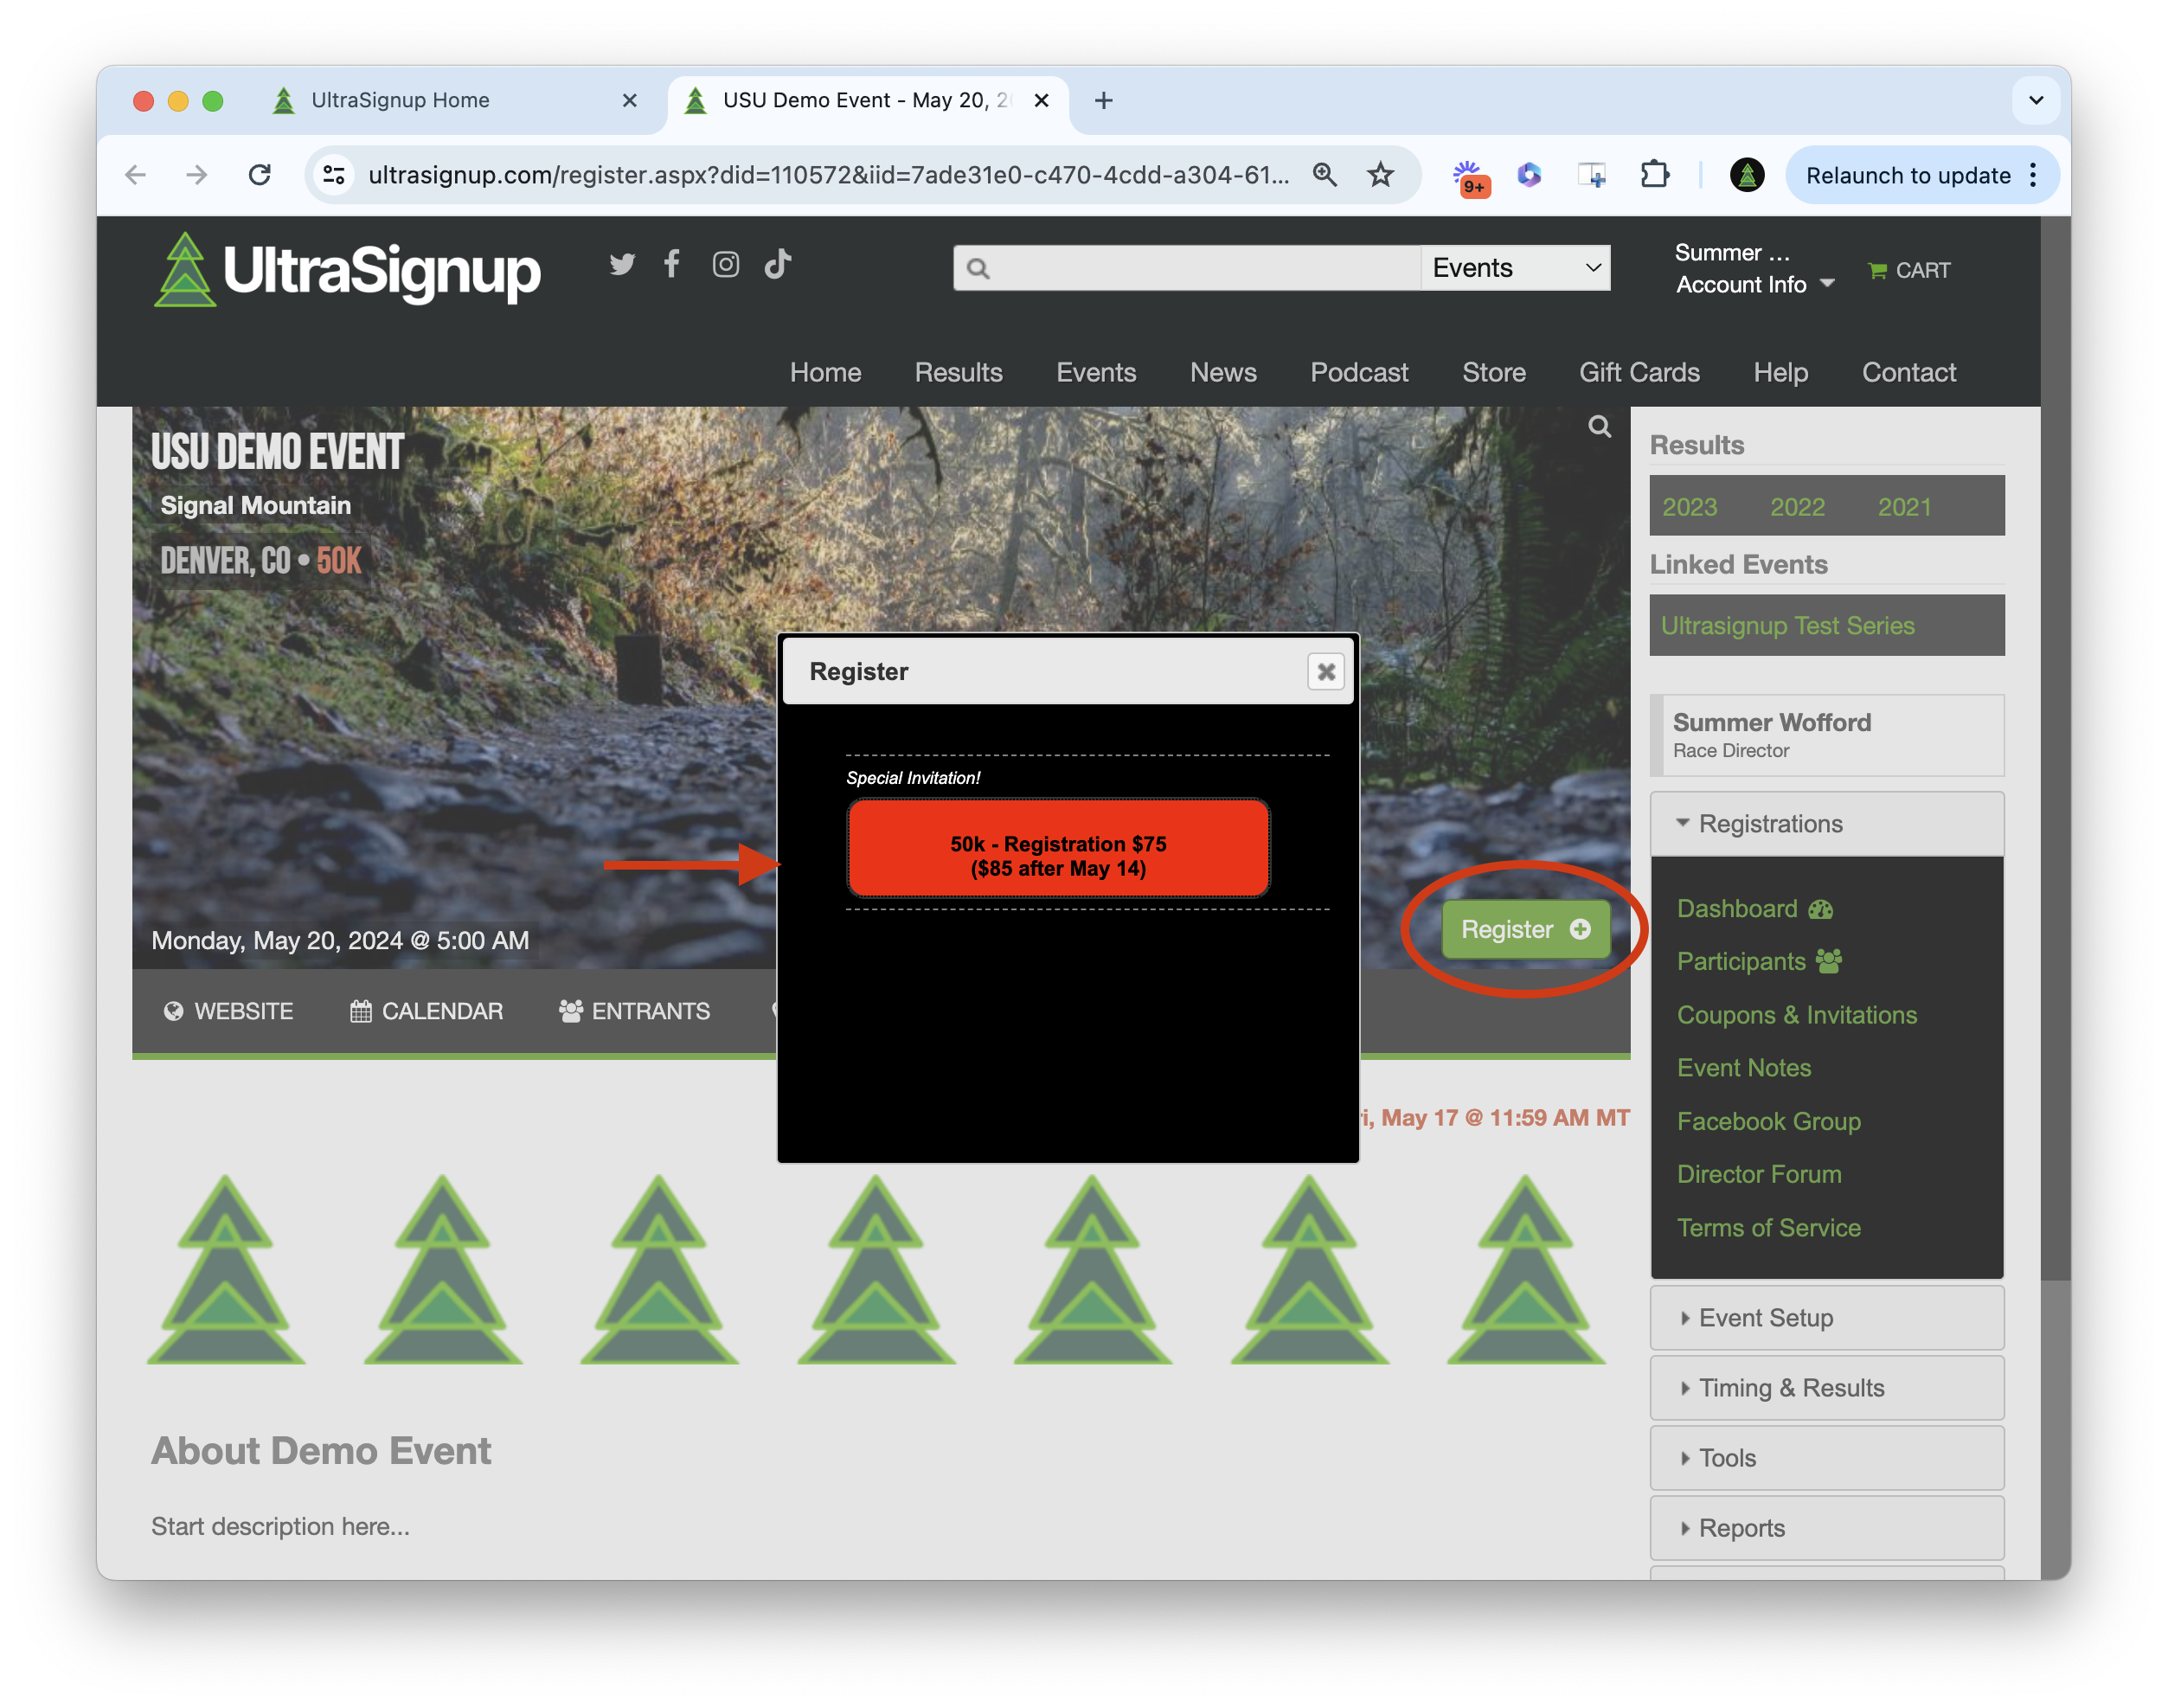2168x1708 pixels.
Task: Go back in browser history
Action: click(x=136, y=175)
